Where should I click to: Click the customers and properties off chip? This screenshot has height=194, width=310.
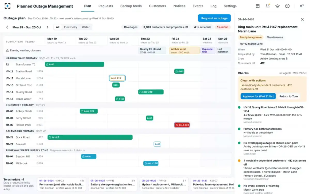(x=166, y=27)
